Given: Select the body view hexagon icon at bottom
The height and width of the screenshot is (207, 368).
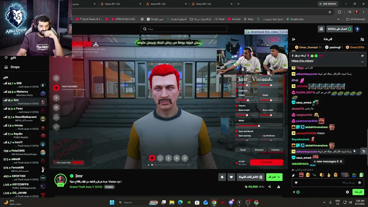Looking at the screenshot, I should [168, 158].
